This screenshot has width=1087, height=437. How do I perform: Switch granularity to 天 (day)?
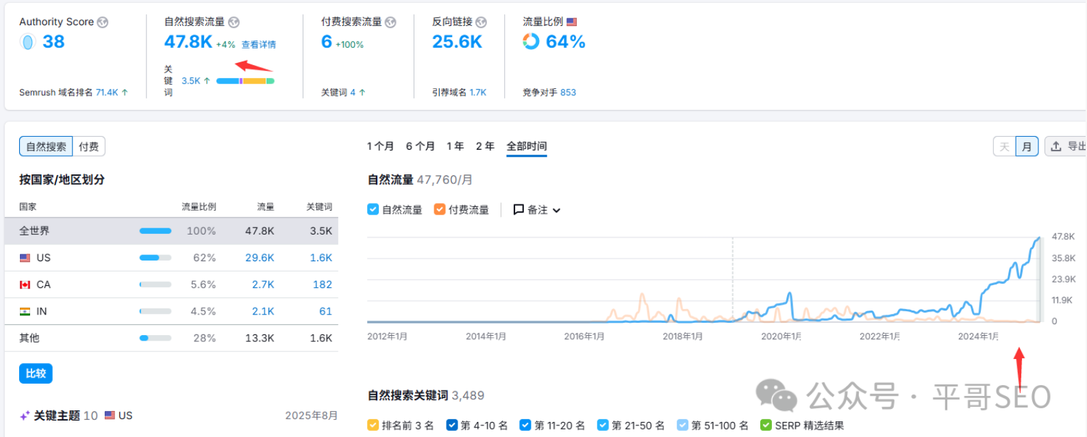1004,146
